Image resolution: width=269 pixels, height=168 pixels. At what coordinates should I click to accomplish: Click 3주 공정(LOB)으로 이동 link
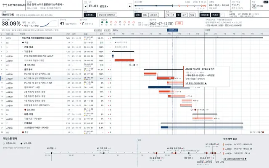[x=235, y=159]
